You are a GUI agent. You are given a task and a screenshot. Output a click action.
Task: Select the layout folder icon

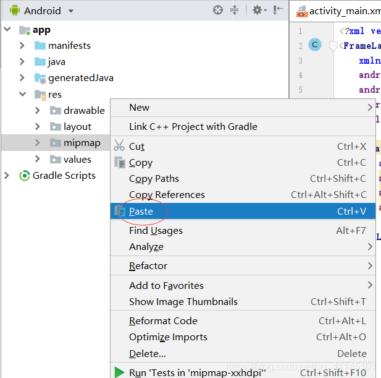pos(56,127)
